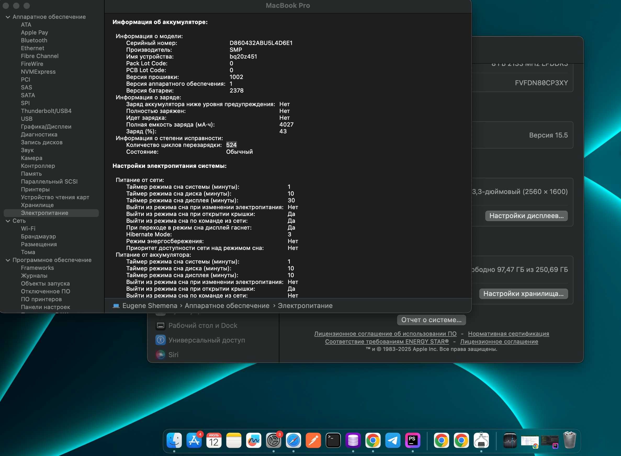Open the Stocks icon in the Dock

(x=510, y=440)
